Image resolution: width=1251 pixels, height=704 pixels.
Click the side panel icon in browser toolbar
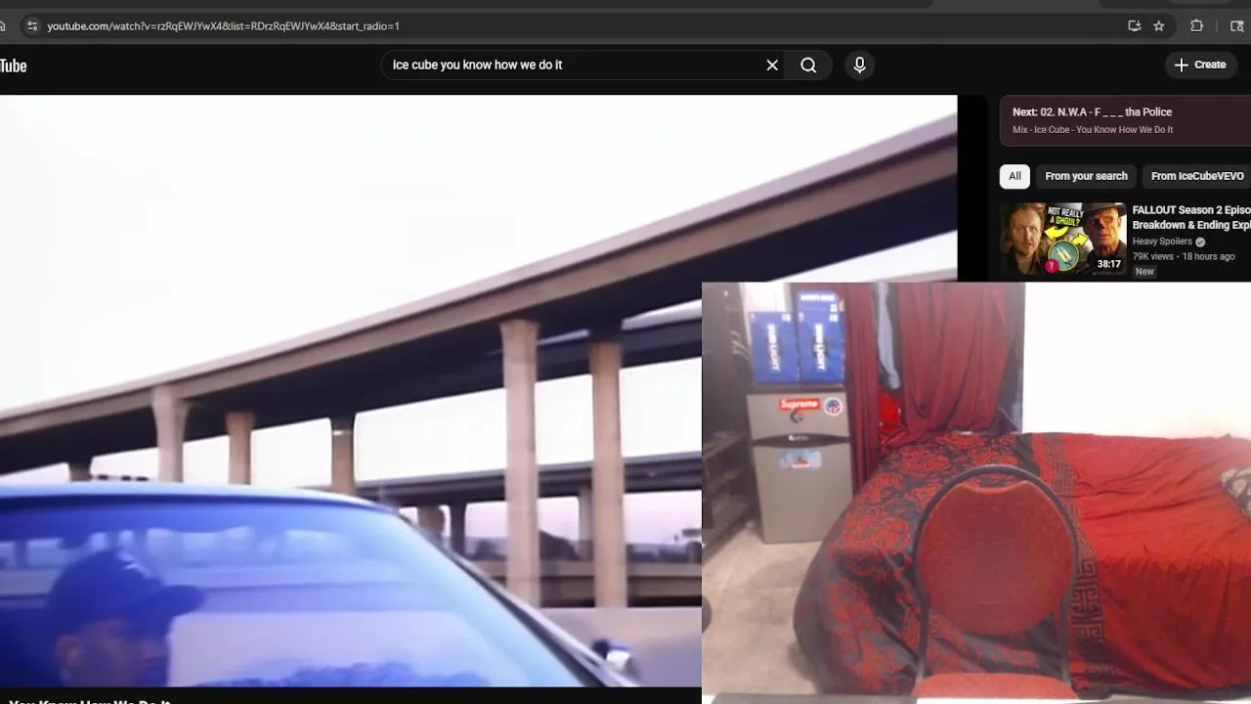point(1236,26)
